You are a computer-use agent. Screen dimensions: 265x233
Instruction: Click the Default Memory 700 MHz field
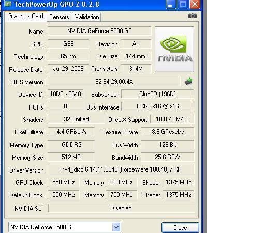[x=122, y=195]
